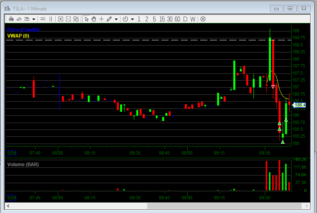Click the toolbar drag grip handle

[6, 19]
